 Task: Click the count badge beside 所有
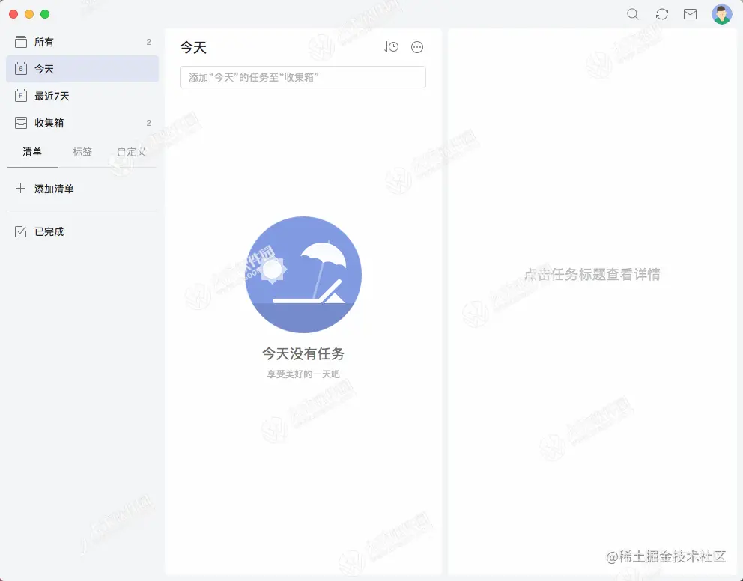[149, 42]
